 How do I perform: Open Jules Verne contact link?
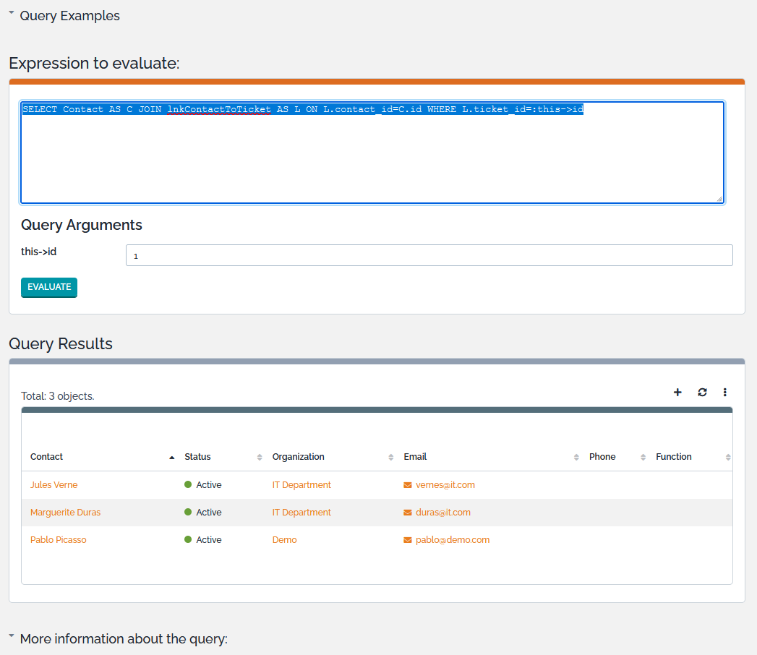click(x=54, y=485)
